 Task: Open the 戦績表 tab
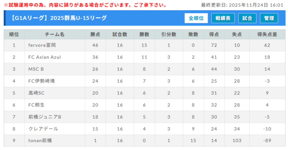coord(223,18)
